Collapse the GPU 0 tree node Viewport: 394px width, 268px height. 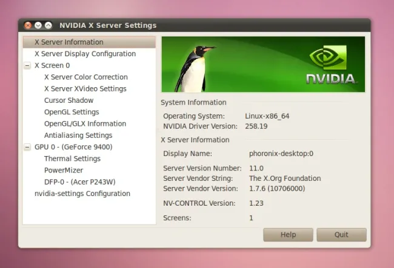coord(27,147)
